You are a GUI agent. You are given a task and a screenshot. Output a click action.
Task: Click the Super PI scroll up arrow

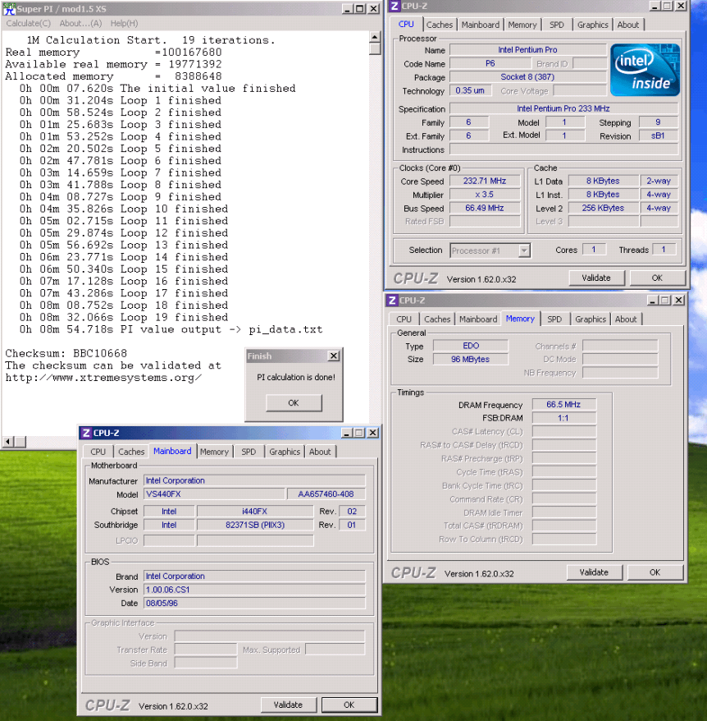(x=375, y=38)
